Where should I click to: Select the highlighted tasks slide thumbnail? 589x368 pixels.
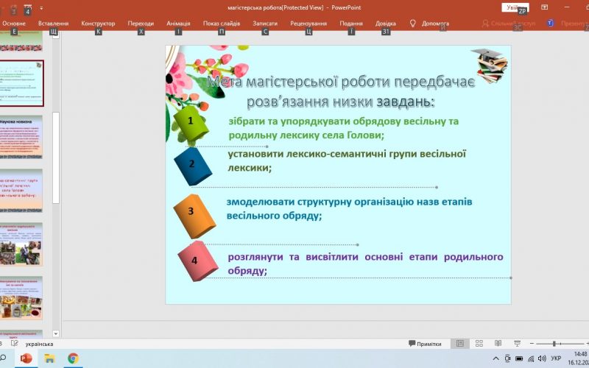pyautogui.click(x=21, y=83)
